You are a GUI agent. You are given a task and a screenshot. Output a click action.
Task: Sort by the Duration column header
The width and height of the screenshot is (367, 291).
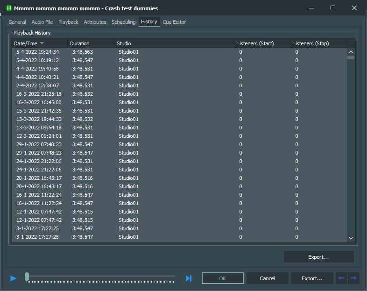(x=91, y=43)
